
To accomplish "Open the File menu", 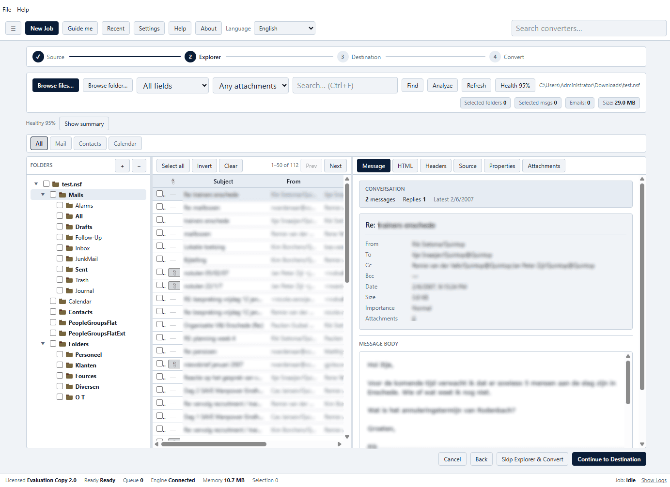I will click(7, 10).
